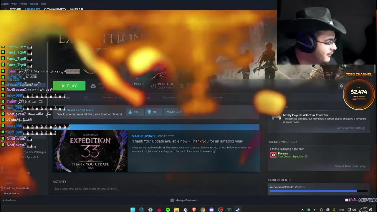Open the Games menu
This screenshot has height=212, width=377.
click(x=34, y=4)
